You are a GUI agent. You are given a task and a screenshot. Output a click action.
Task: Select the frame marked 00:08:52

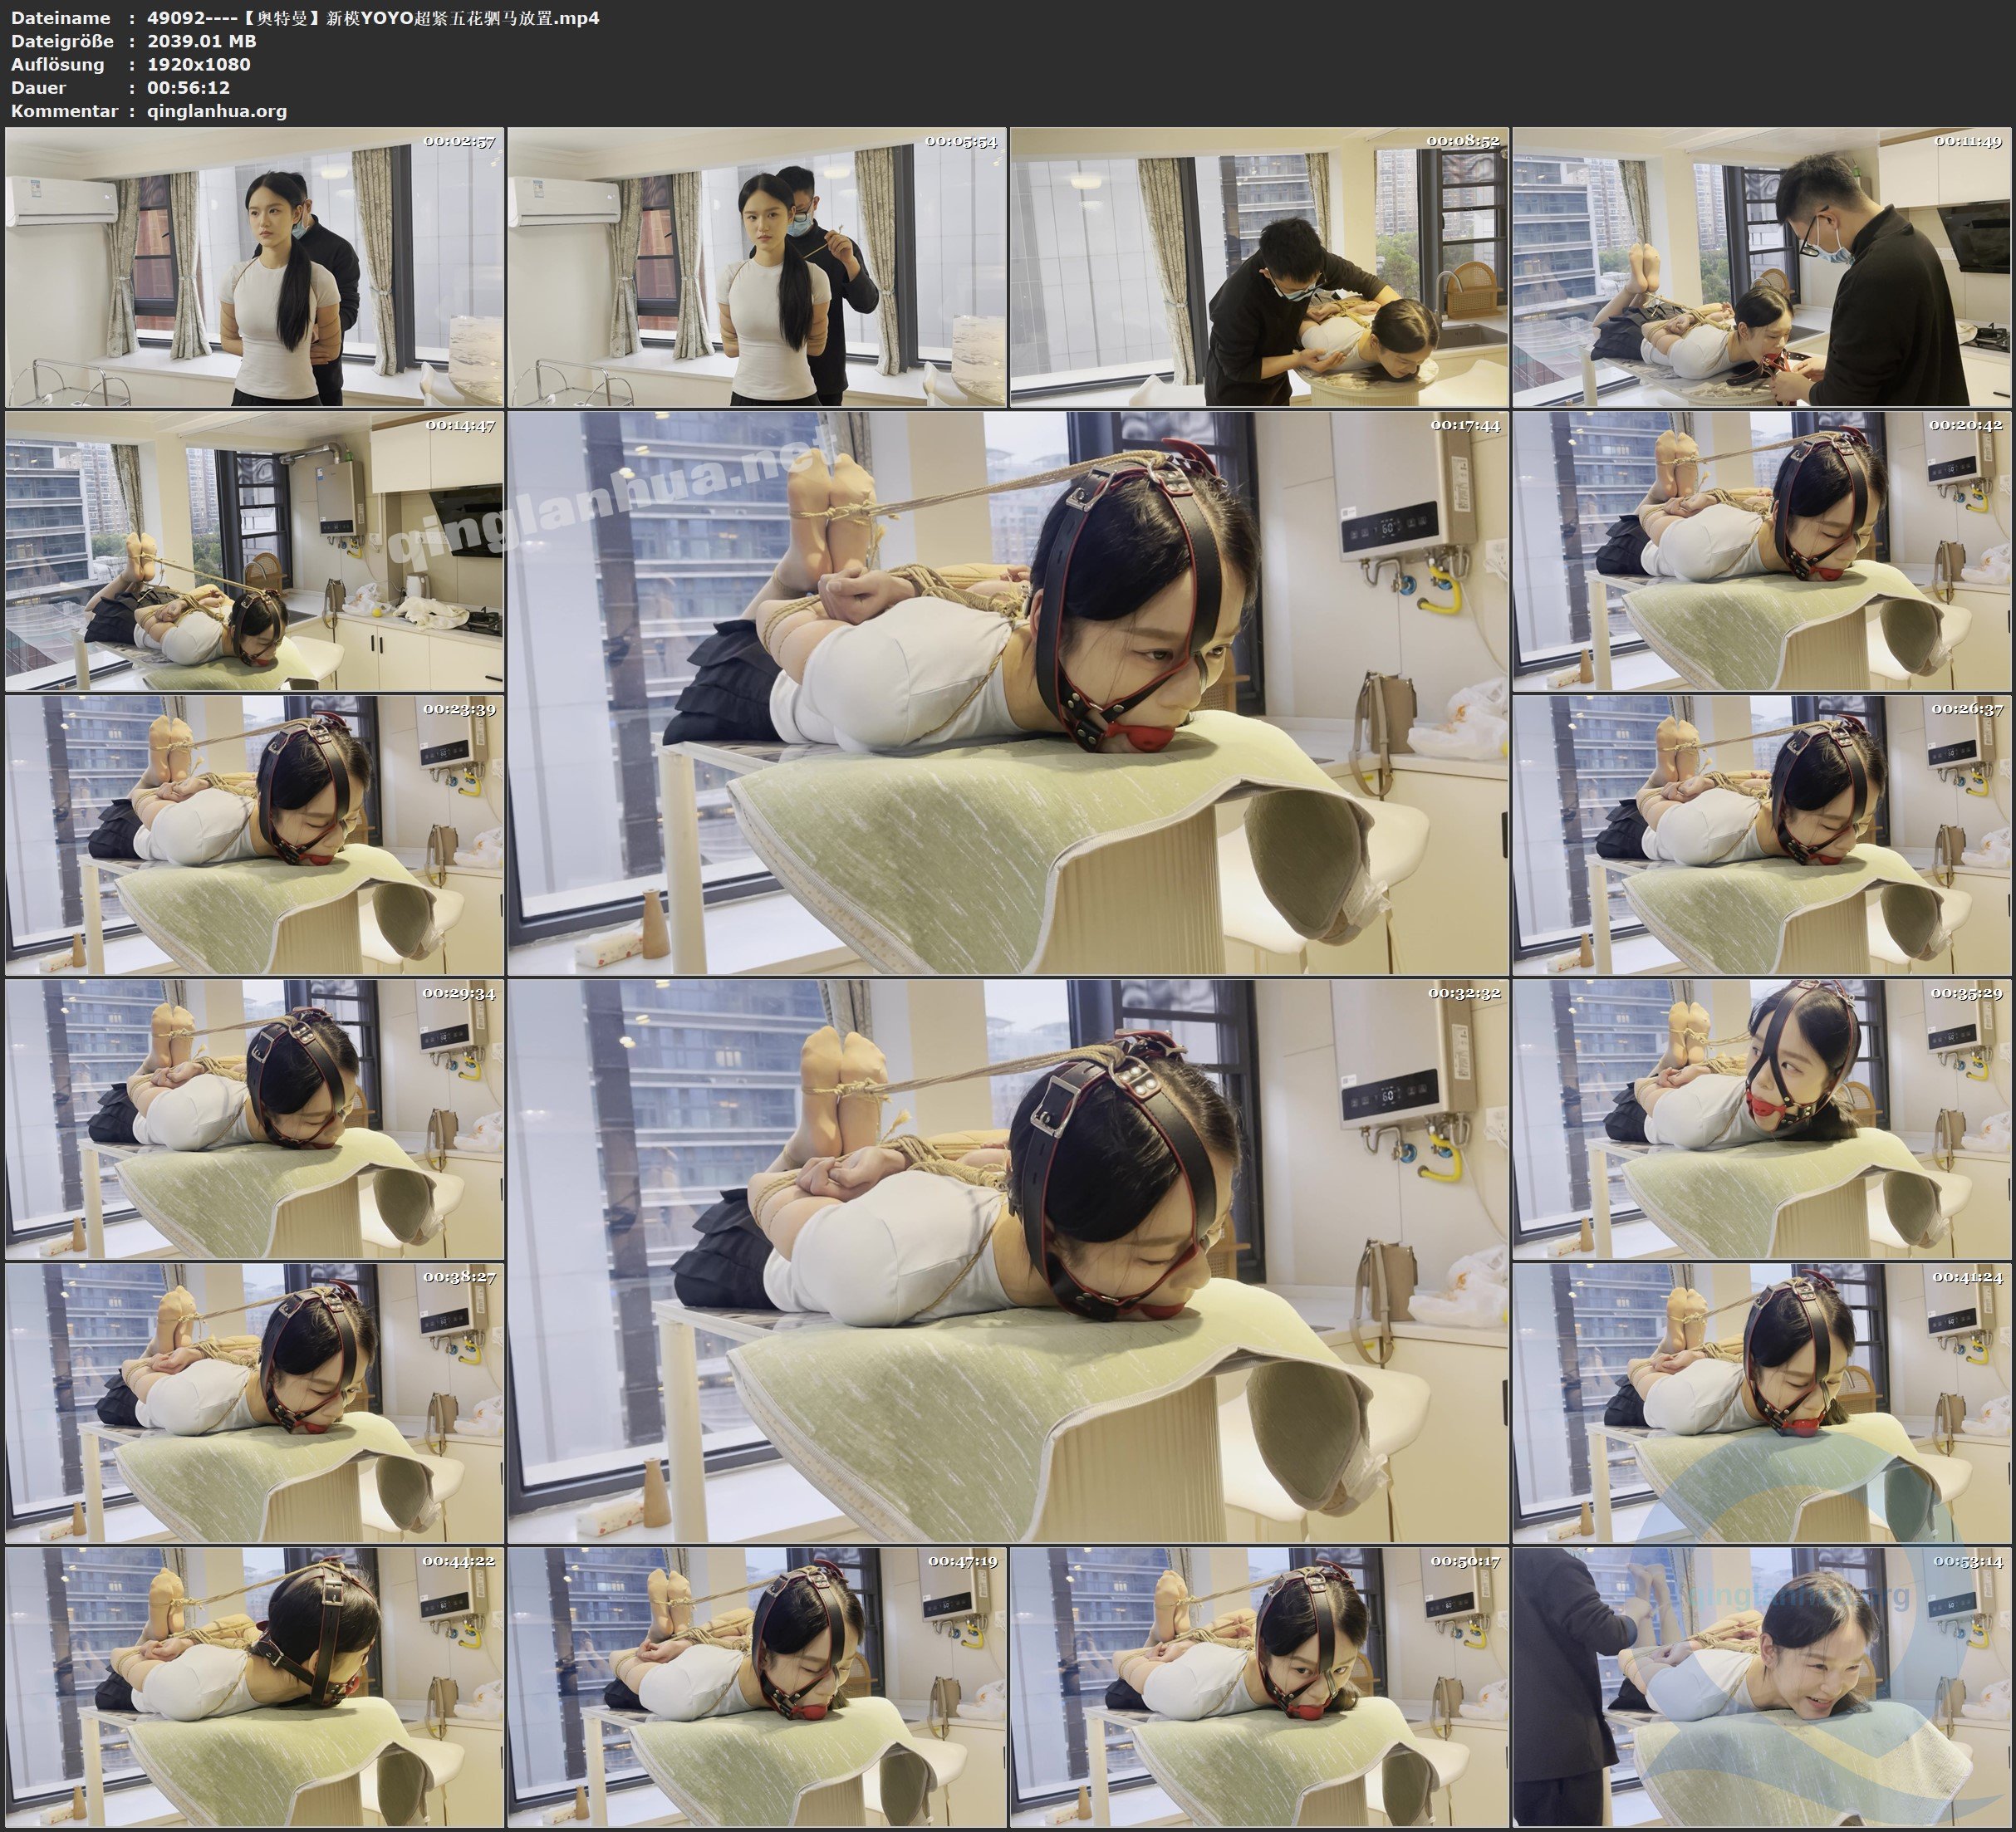pos(1259,267)
